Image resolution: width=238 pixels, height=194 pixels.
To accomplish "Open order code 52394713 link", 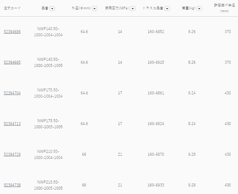I will point(12,124).
